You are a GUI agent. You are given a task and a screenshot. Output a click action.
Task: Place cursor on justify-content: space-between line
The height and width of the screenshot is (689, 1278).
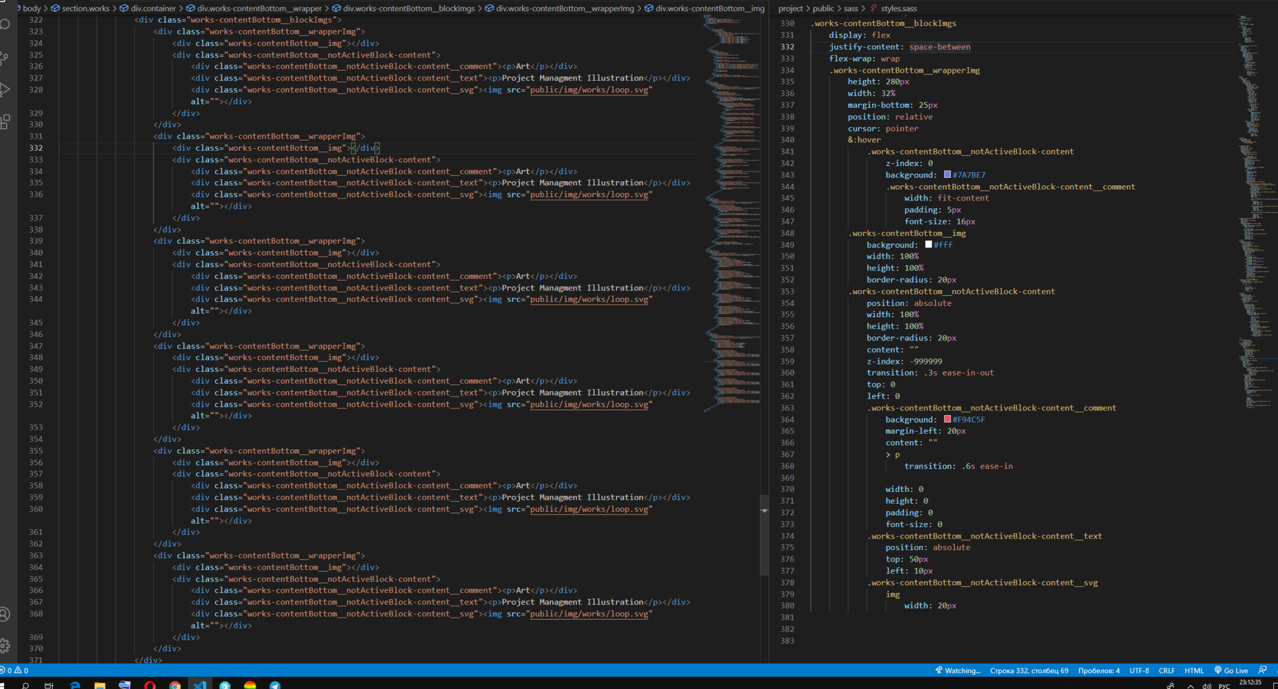(899, 47)
